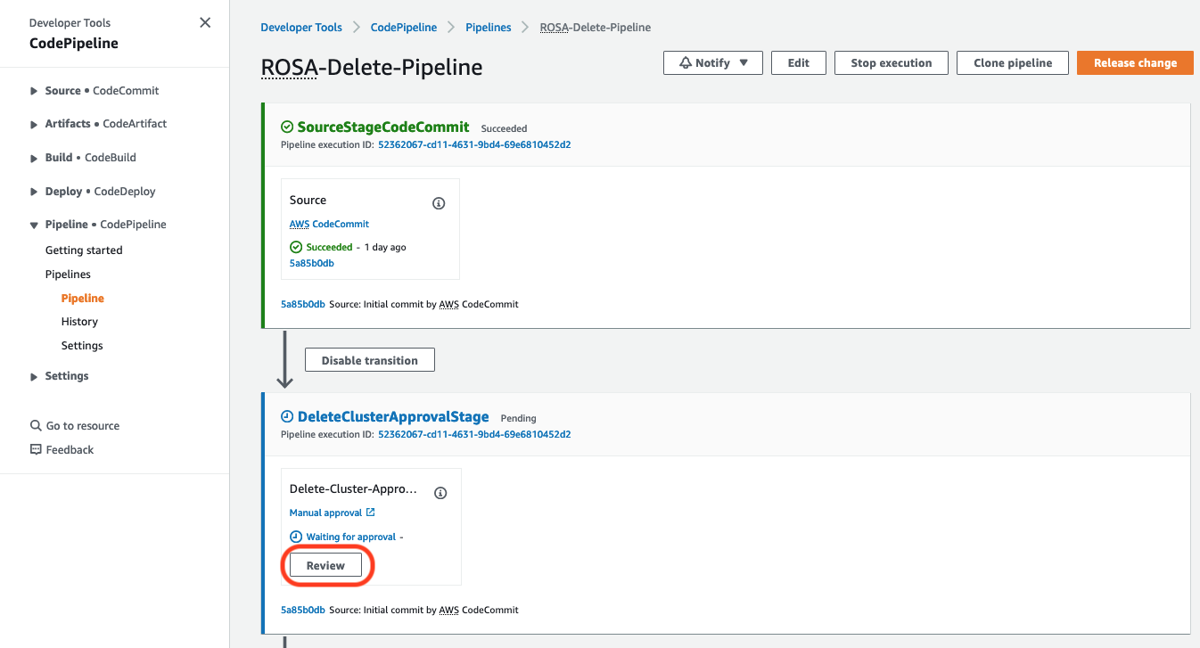Click the ROSA-Delete-Pipeline page title
Viewport: 1200px width, 648px height.
coord(372,68)
